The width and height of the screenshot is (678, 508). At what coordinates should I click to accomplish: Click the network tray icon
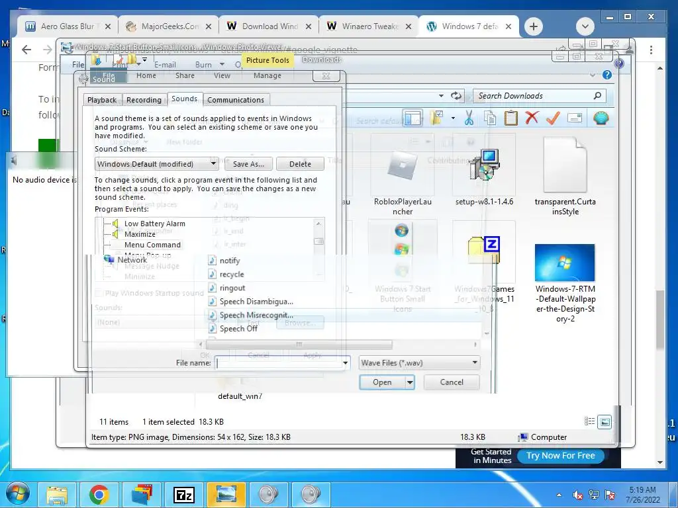594,495
